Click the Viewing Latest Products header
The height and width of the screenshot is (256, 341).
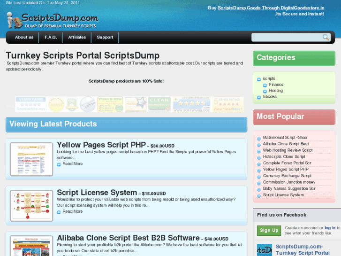(126, 124)
